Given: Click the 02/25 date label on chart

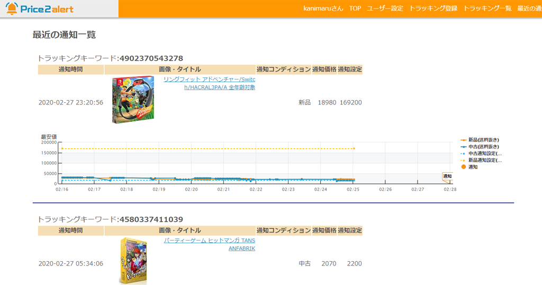Looking at the screenshot, I should tap(353, 190).
